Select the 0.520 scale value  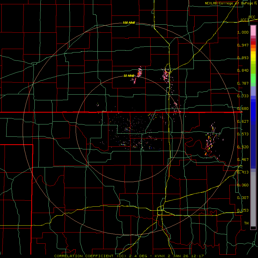pyautogui.click(x=243, y=147)
